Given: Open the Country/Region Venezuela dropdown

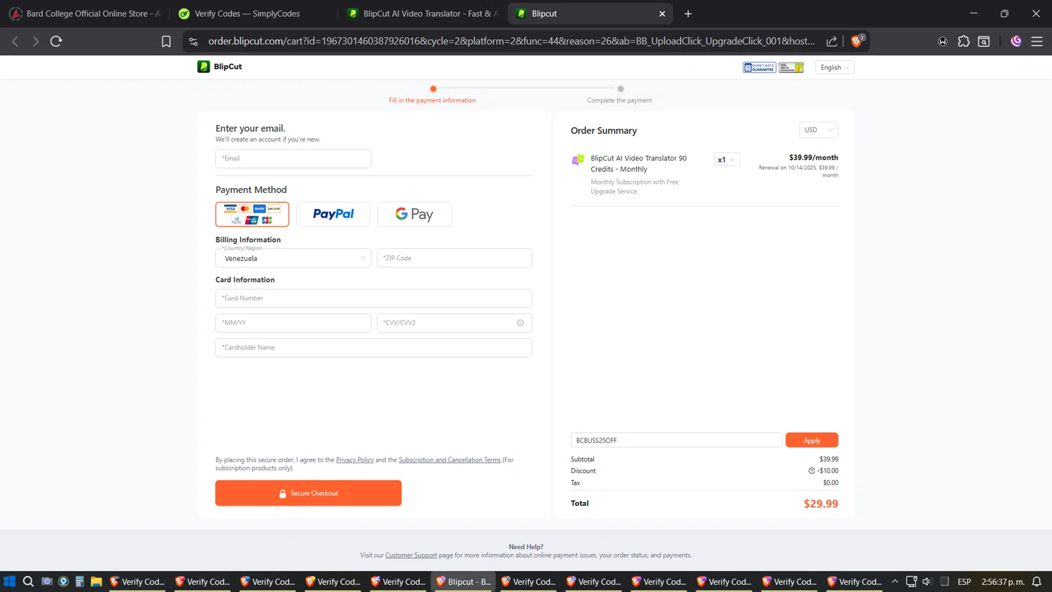Looking at the screenshot, I should pos(293,258).
